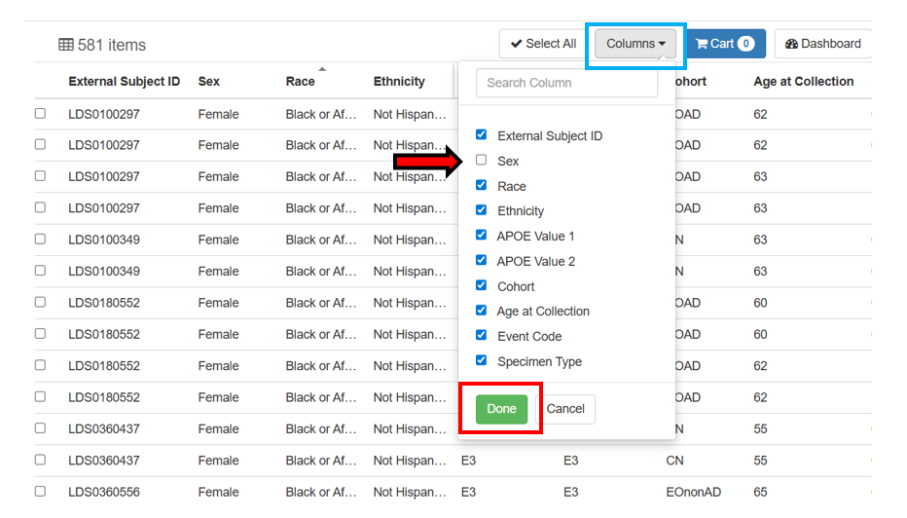Open the Columns dropdown button
The image size is (907, 518).
[x=635, y=44]
